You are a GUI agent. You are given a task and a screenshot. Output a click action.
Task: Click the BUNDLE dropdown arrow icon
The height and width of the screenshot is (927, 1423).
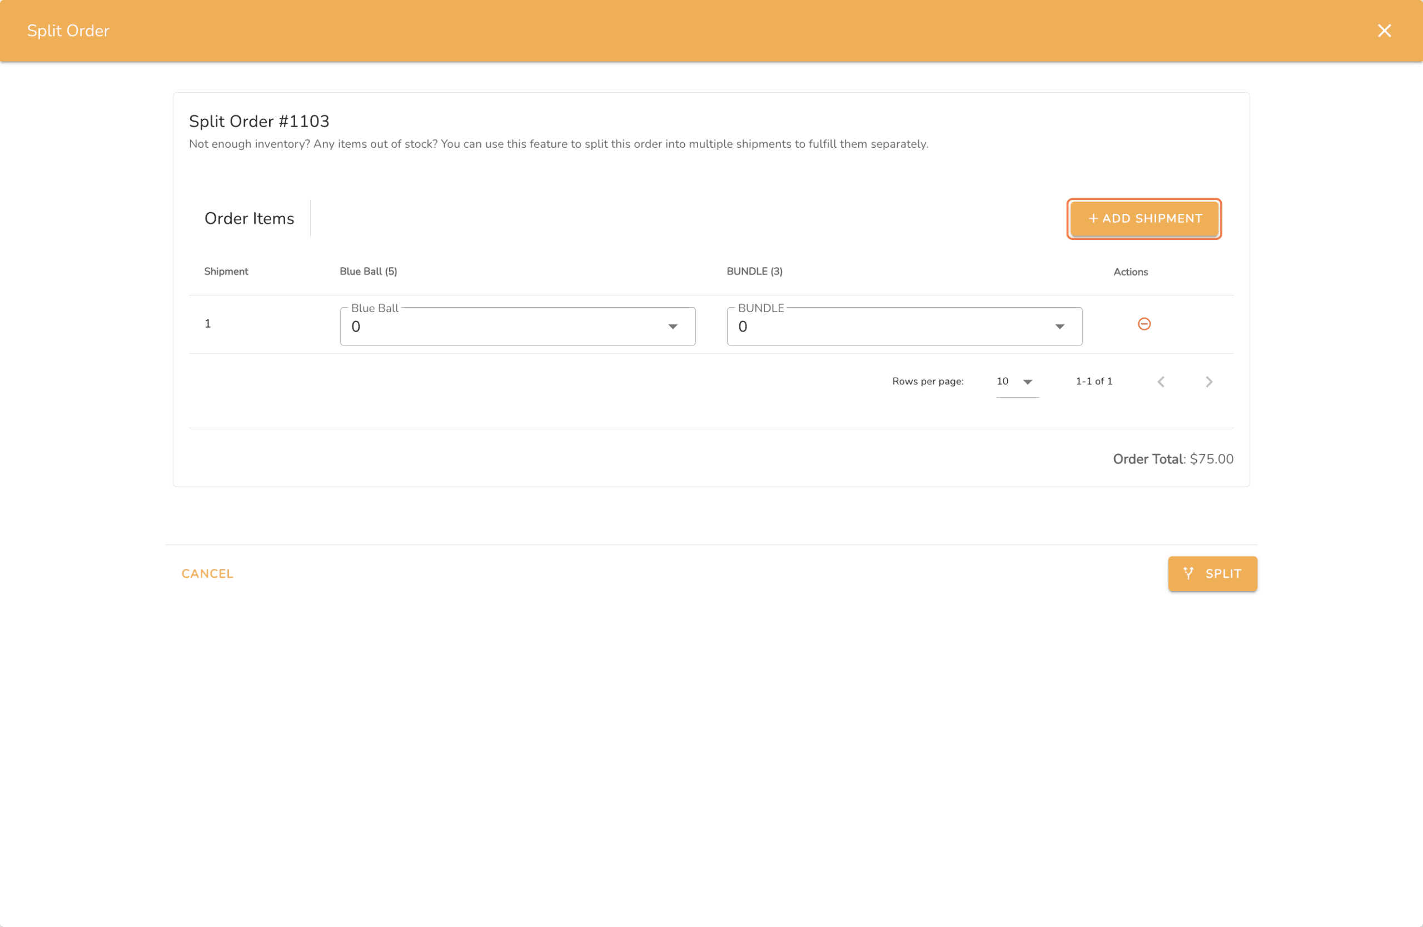1060,327
